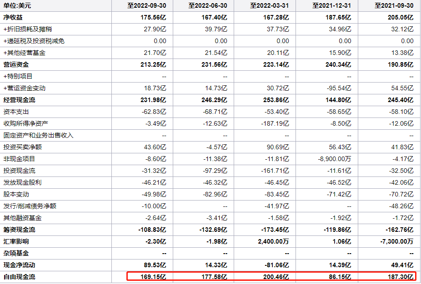421x284 pixels.
Task: Select working capital change -95.54亿
Action: pos(339,88)
